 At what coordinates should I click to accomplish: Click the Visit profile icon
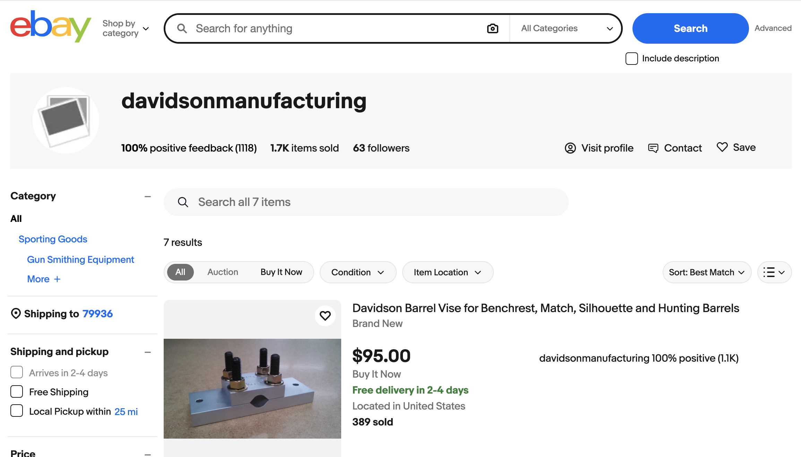[570, 148]
